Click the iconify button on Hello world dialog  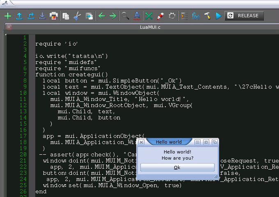[197, 142]
